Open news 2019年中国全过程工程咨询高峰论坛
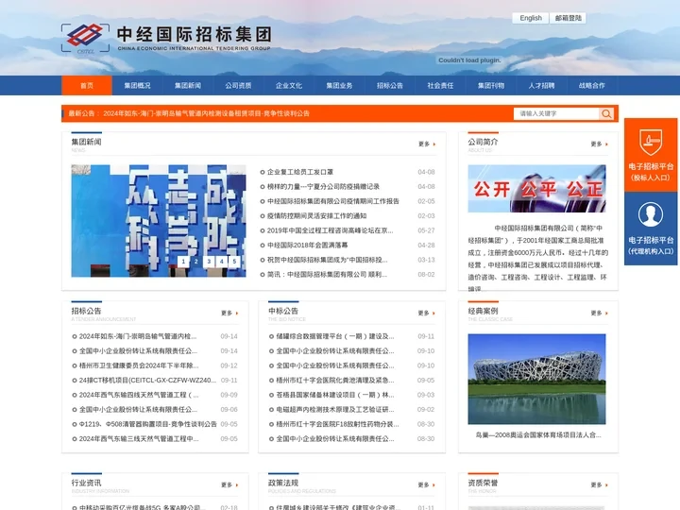This screenshot has height=510, width=680. 330,230
